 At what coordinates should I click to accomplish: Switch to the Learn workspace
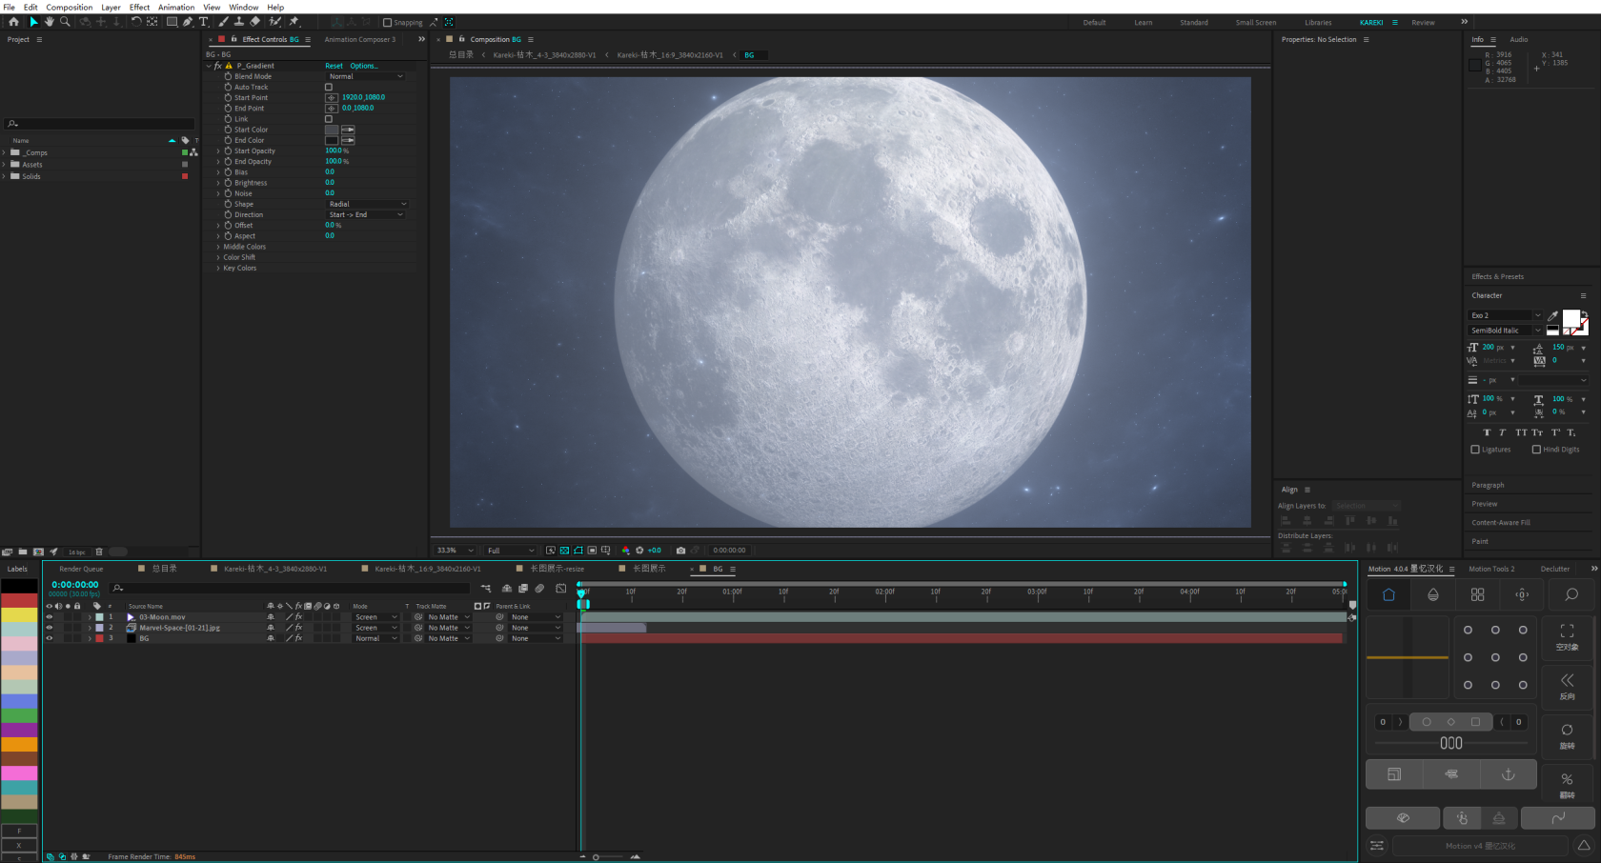[x=1144, y=22]
